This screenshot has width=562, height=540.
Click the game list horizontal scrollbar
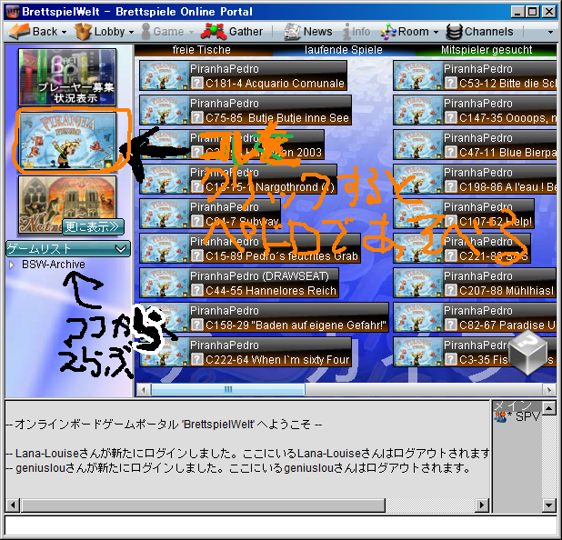click(x=227, y=390)
